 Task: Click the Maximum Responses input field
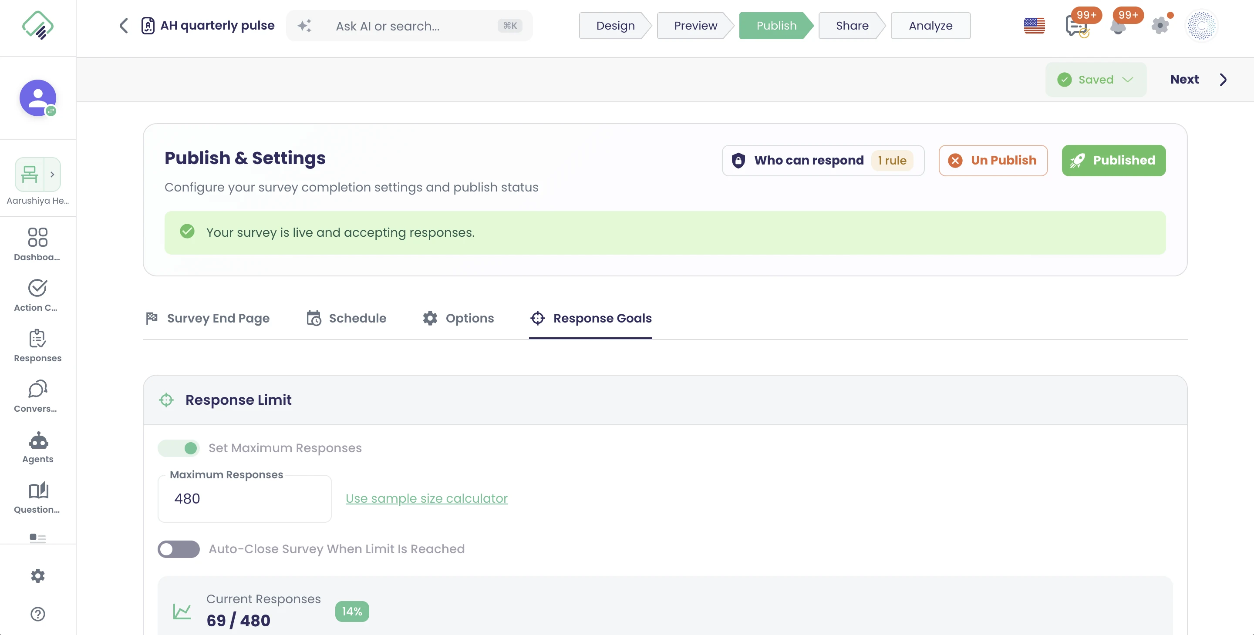pos(244,498)
